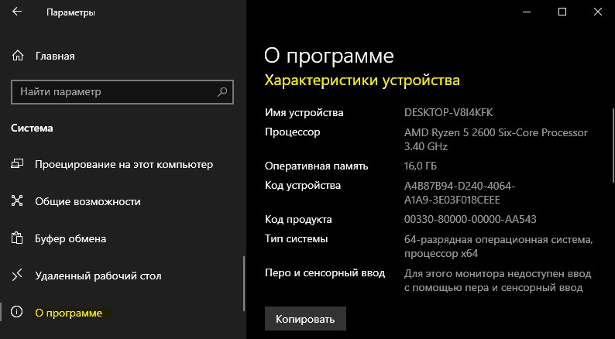This screenshot has width=615, height=339.
Task: Click the Имя устройства label
Action: coord(304,113)
